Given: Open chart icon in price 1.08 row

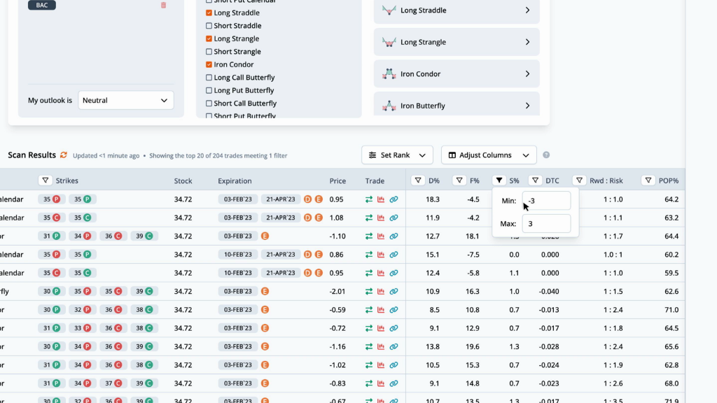Looking at the screenshot, I should [381, 218].
